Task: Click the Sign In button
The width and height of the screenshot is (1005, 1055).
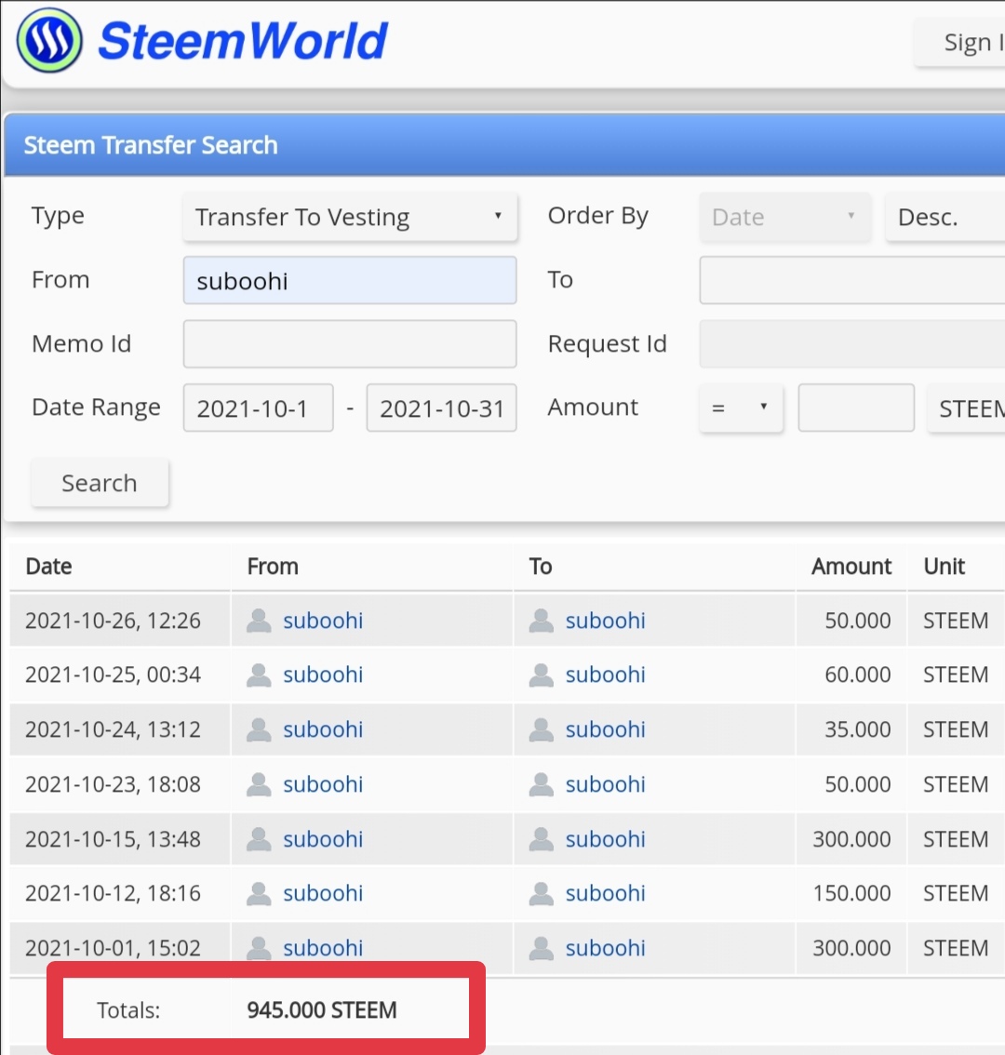Action: 960,43
